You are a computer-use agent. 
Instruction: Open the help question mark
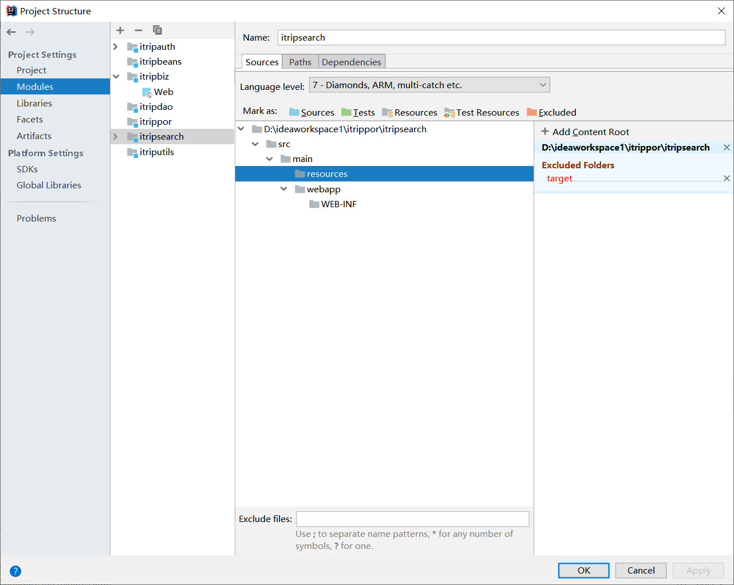[x=15, y=571]
